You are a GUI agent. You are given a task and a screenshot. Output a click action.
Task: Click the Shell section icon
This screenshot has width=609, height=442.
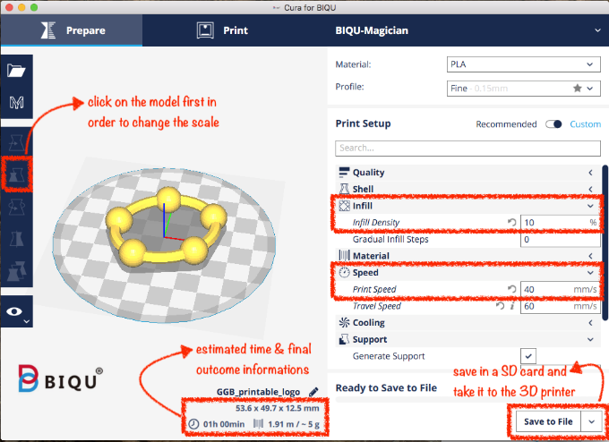coord(344,189)
